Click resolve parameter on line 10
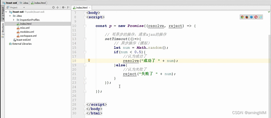This screenshot has height=118, width=271. point(156,26)
